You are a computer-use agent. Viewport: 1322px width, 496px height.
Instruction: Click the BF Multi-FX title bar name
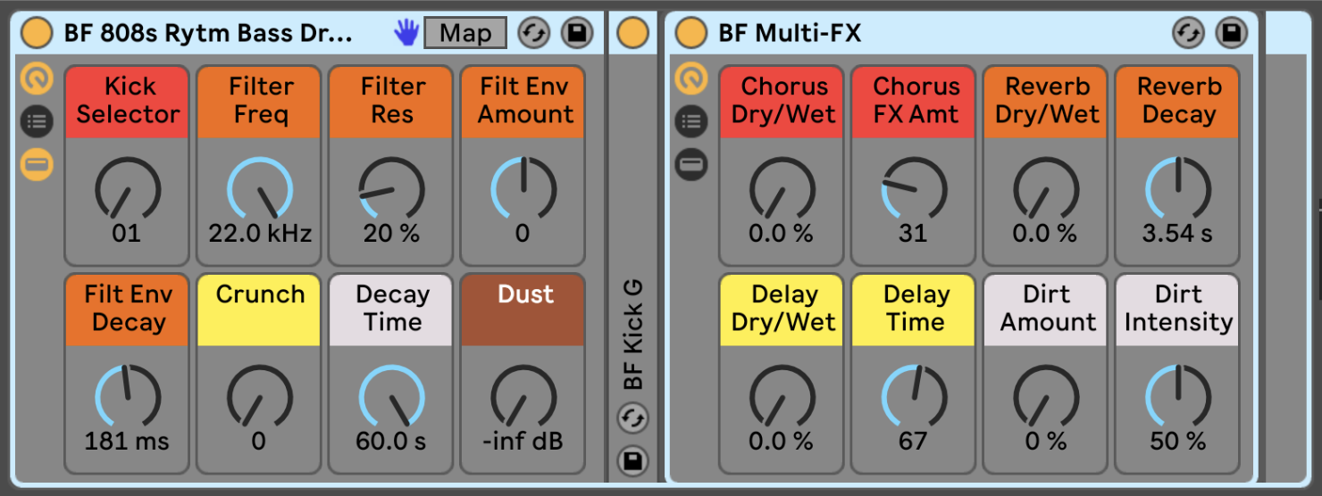[x=791, y=33]
